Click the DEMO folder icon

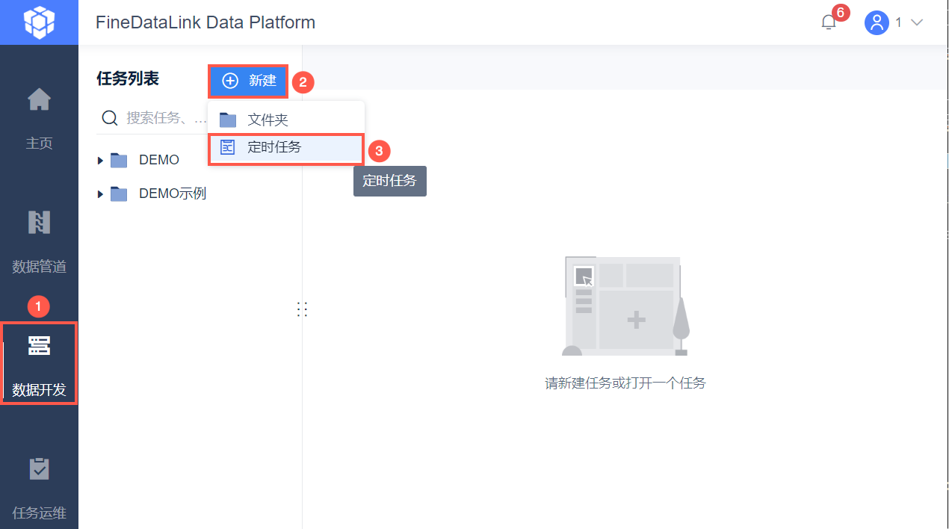point(119,160)
